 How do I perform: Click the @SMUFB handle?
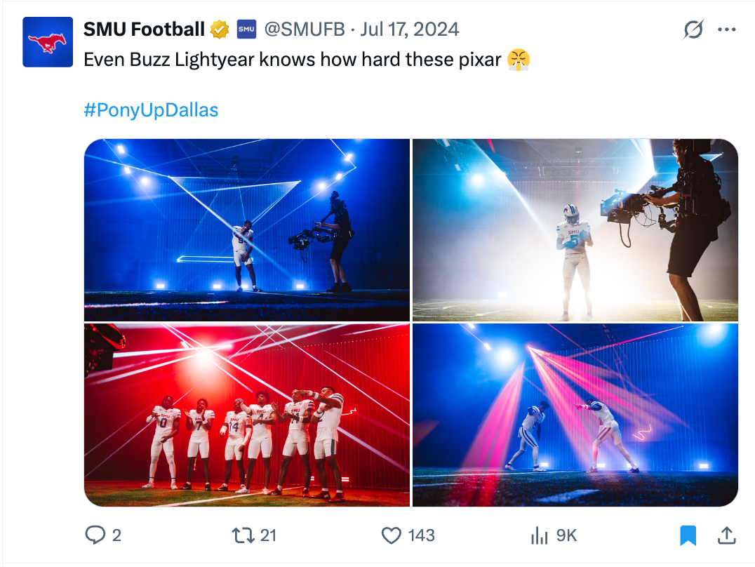[304, 29]
